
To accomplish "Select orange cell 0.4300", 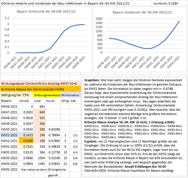I will coord(26,141).
